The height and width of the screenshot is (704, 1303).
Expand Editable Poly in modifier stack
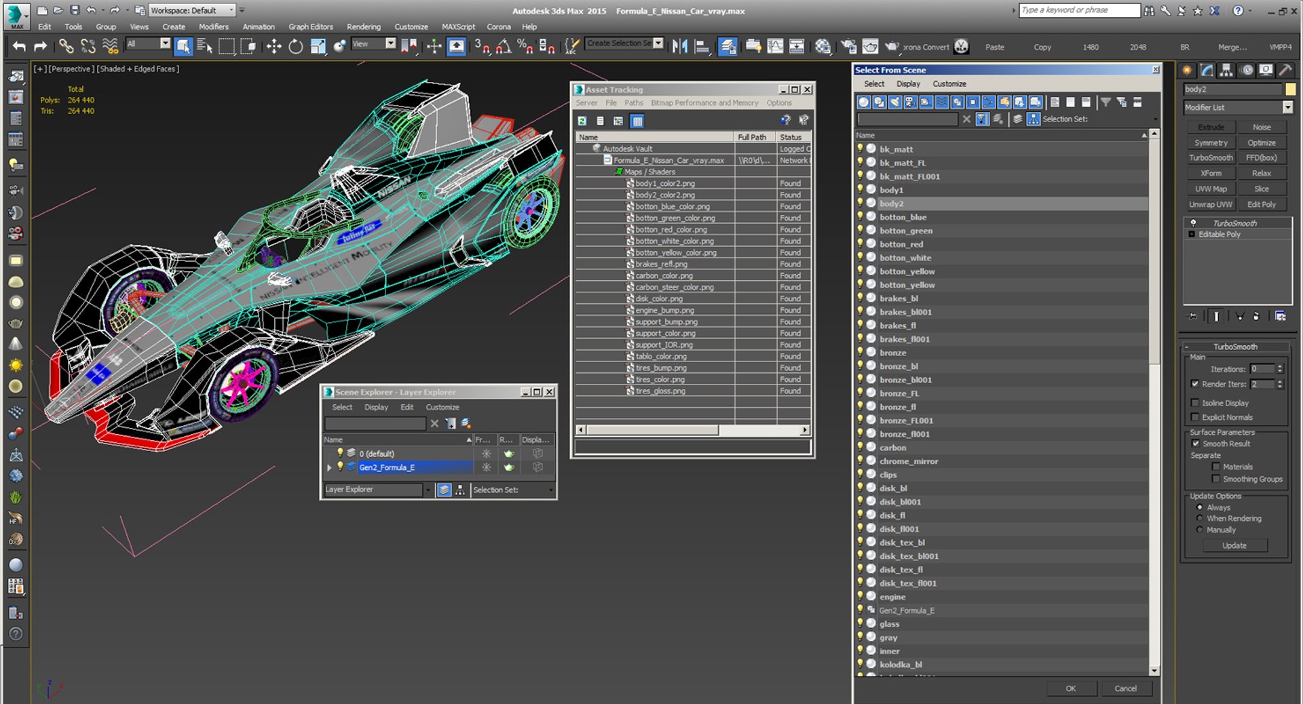pyautogui.click(x=1192, y=235)
